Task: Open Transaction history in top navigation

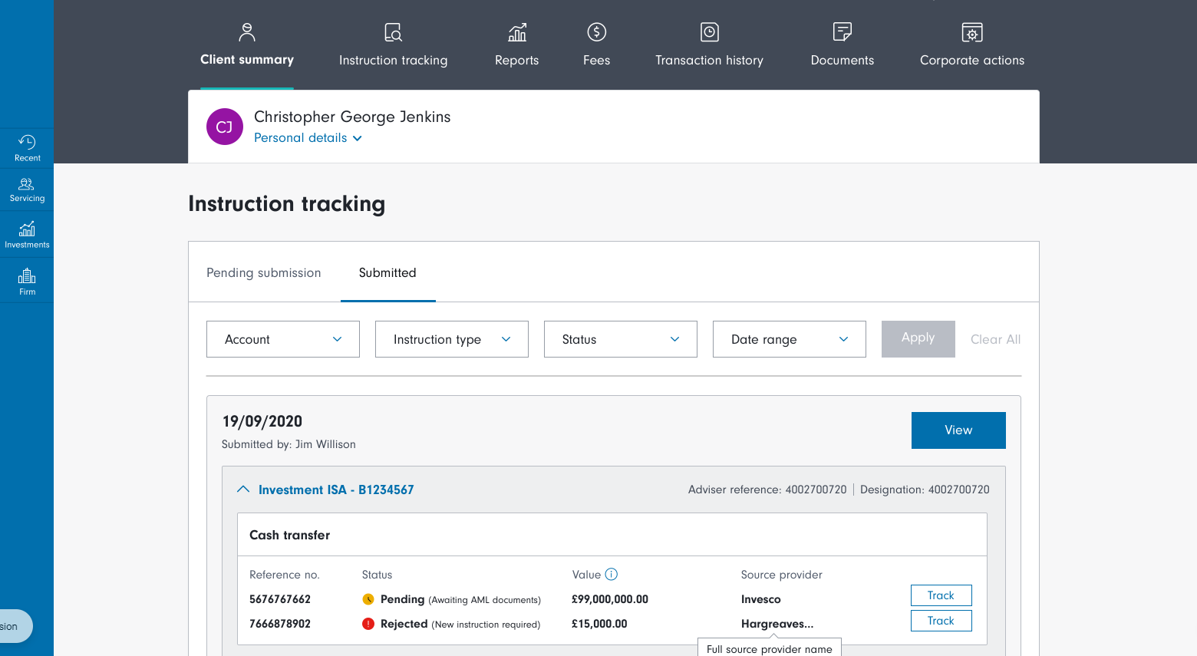Action: [x=709, y=45]
